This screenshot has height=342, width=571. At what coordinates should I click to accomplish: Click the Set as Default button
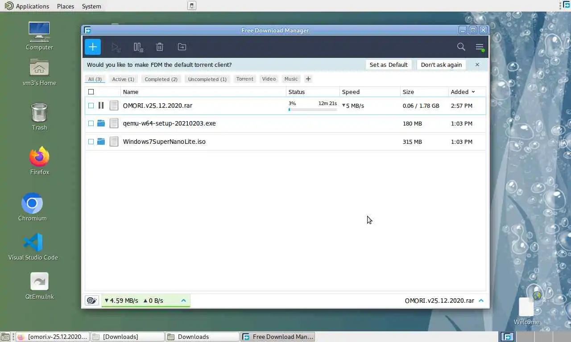pos(389,65)
